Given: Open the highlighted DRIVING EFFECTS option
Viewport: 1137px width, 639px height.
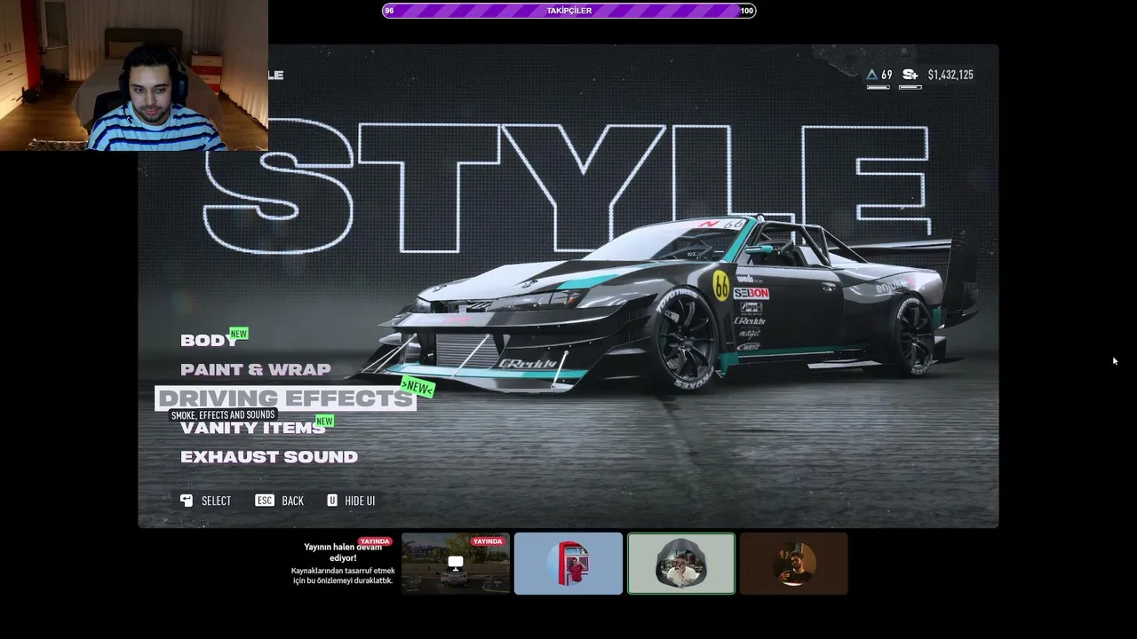Looking at the screenshot, I should (285, 398).
